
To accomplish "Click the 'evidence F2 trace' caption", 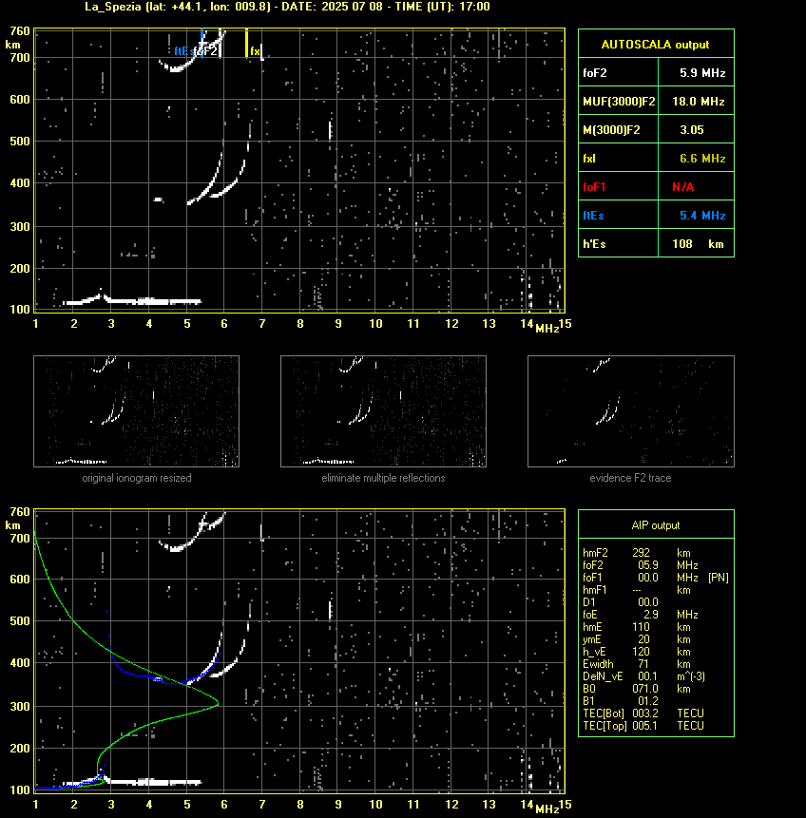I will 630,478.
